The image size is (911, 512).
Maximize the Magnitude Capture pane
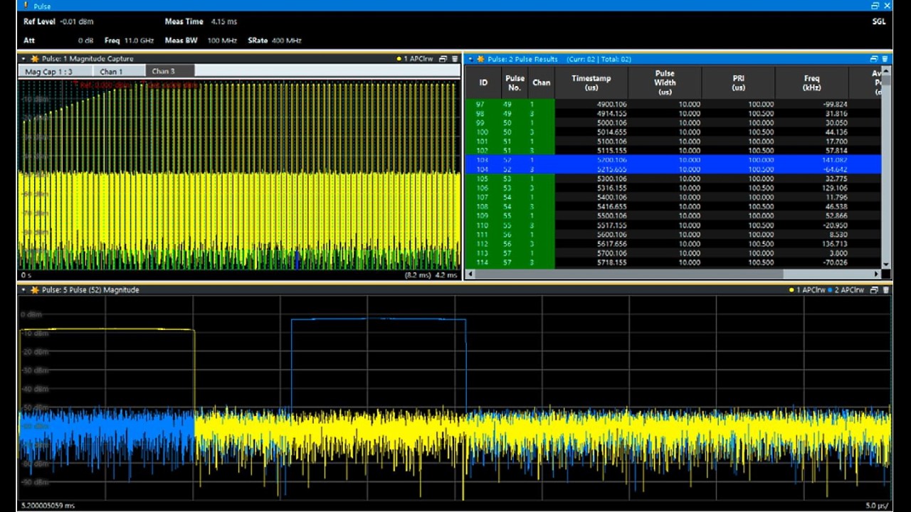coord(443,59)
